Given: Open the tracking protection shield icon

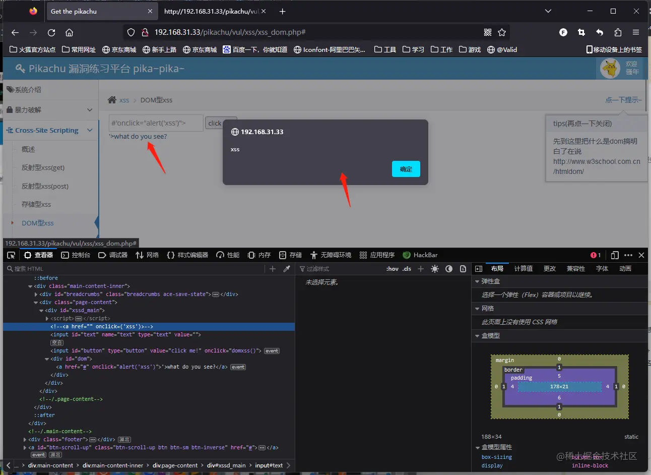Looking at the screenshot, I should pos(131,32).
